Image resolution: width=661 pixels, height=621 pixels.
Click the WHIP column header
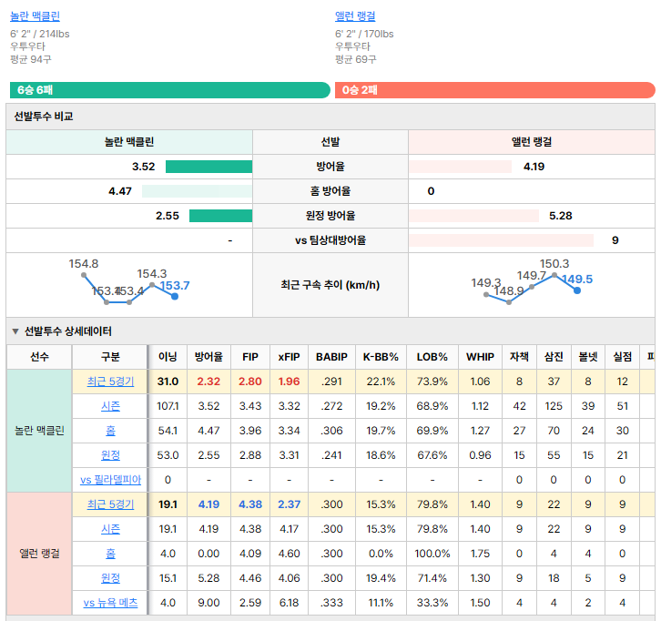[x=480, y=357]
